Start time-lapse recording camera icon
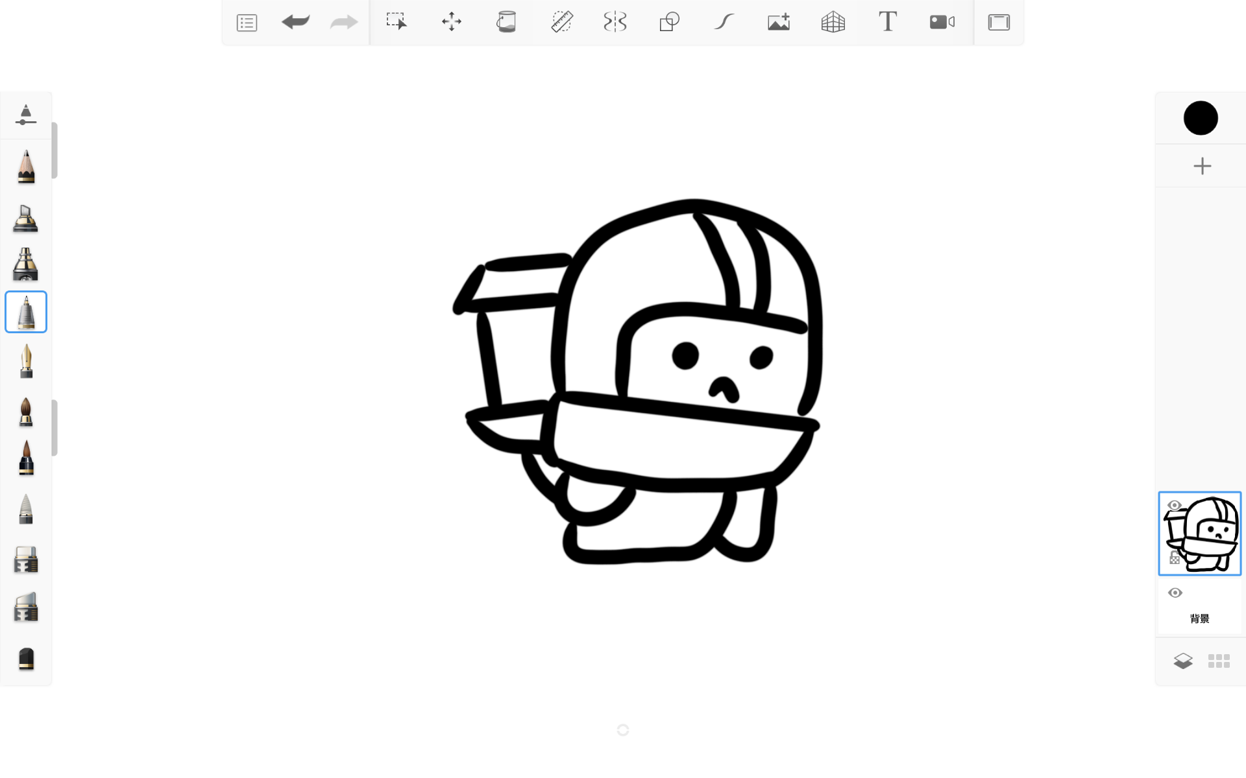Viewport: 1246px width, 778px height. 942,22
